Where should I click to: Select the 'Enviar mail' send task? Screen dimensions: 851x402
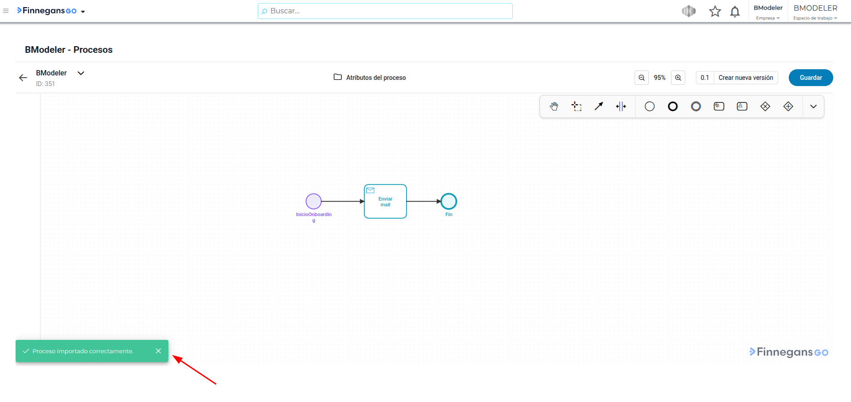[x=385, y=201]
